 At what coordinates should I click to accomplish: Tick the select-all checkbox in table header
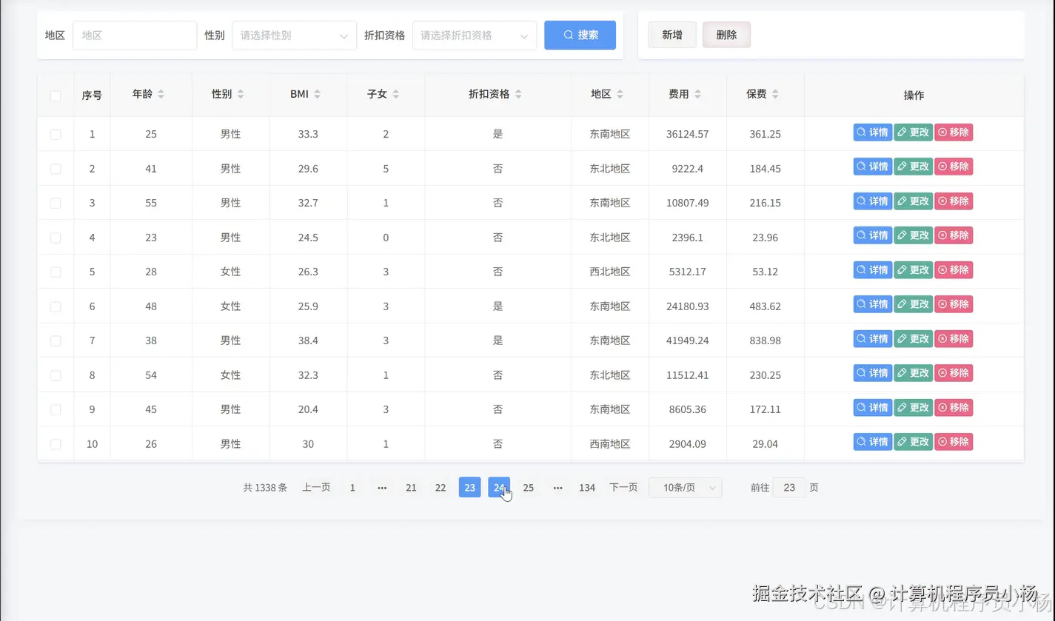[x=56, y=95]
